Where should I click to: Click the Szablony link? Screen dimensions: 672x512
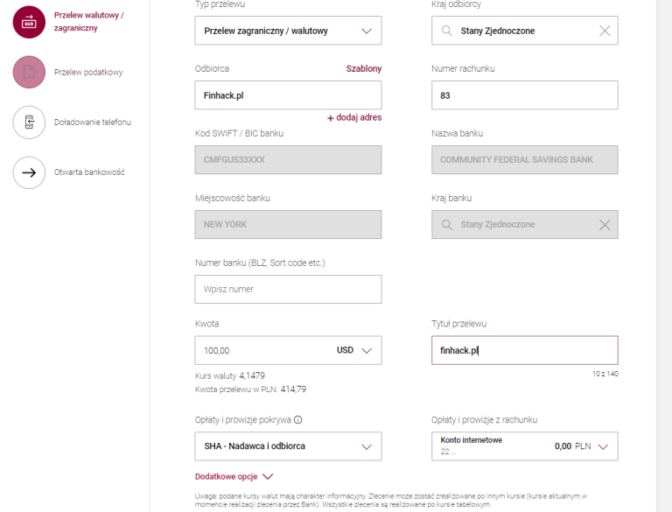363,68
